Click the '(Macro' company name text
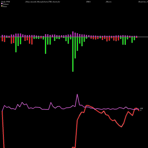The image size is (148, 148). click(x=109, y=2)
